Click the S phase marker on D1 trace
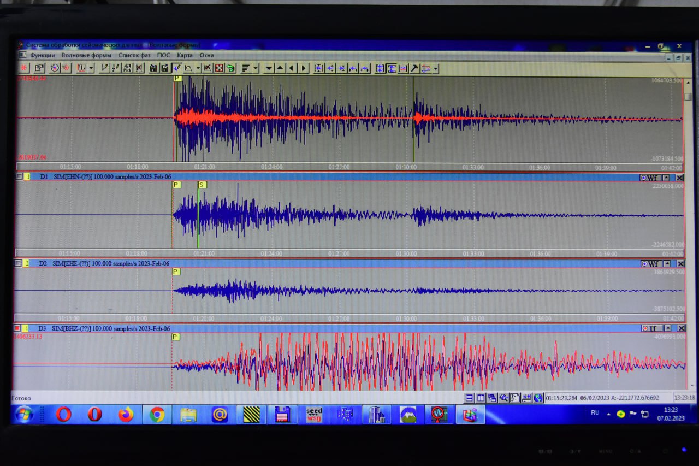This screenshot has width=699, height=466. (202, 185)
